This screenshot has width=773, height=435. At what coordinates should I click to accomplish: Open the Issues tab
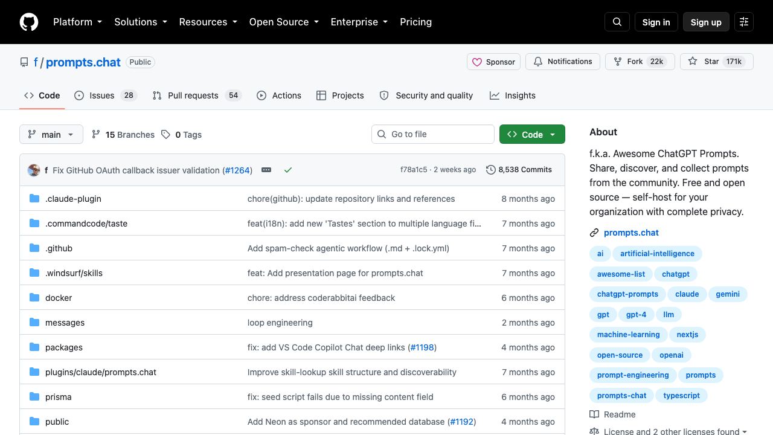(x=106, y=95)
